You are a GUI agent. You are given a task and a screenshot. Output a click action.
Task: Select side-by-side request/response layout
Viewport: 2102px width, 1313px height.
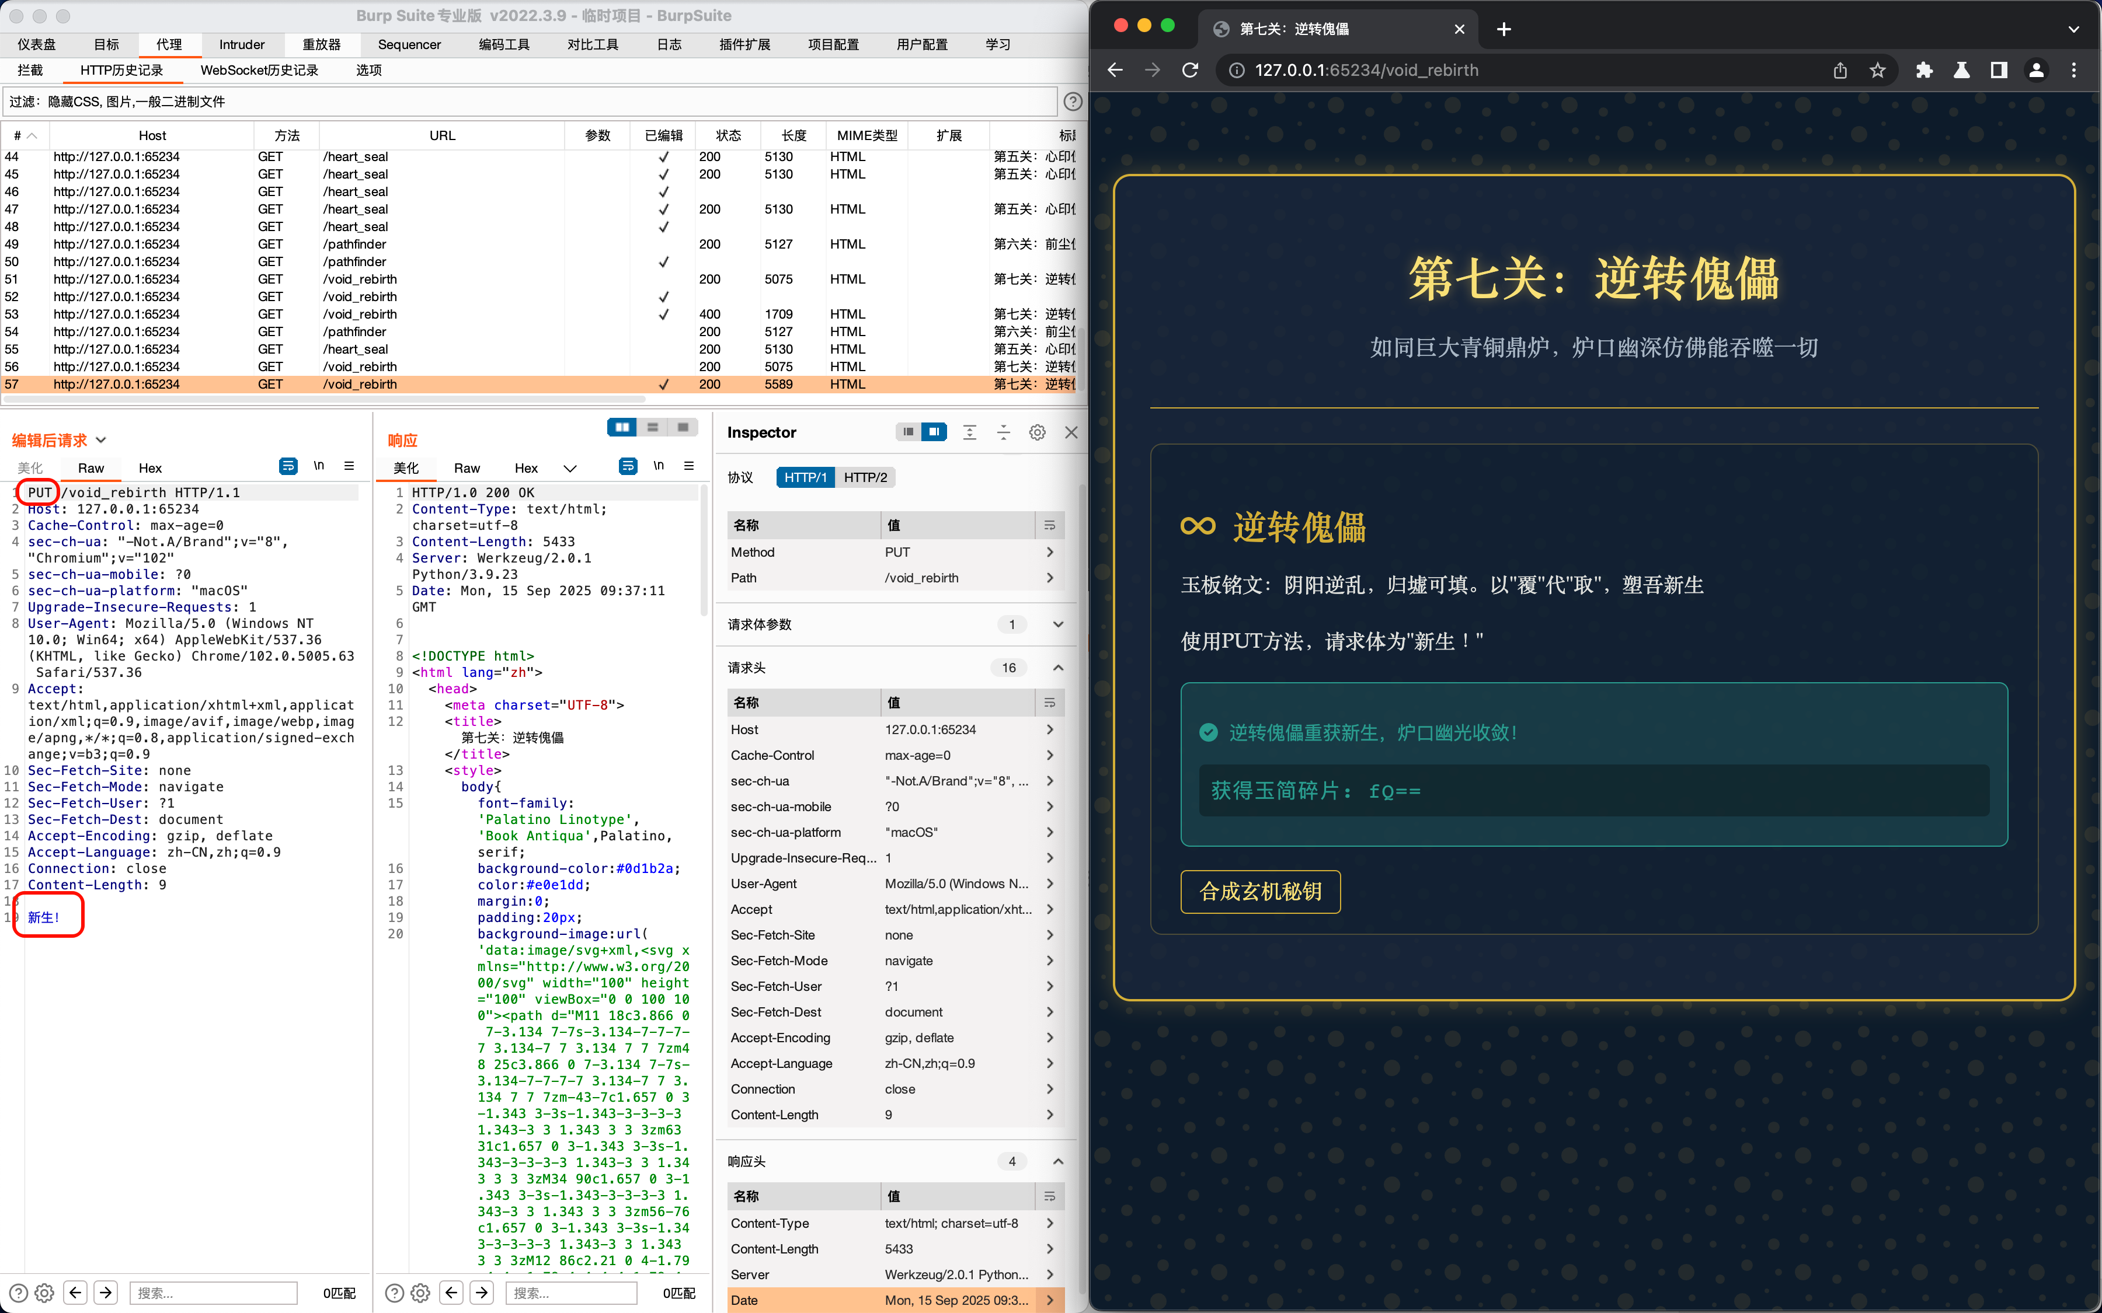coord(622,427)
